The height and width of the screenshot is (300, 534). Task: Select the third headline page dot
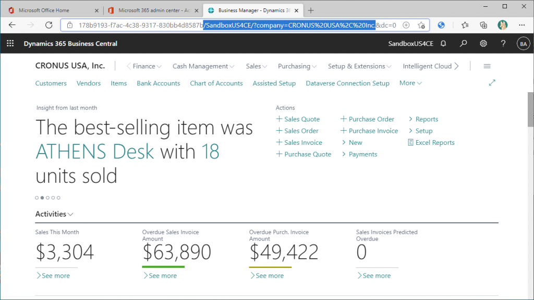(47, 197)
